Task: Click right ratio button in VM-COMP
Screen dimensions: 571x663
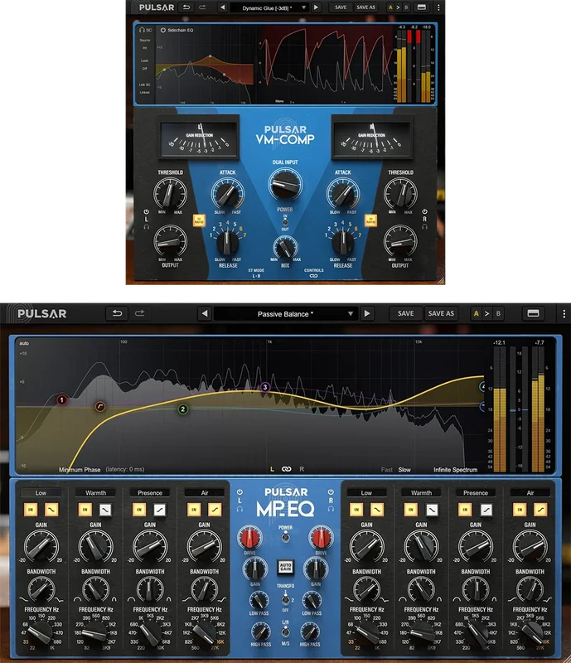Action: pos(371,220)
